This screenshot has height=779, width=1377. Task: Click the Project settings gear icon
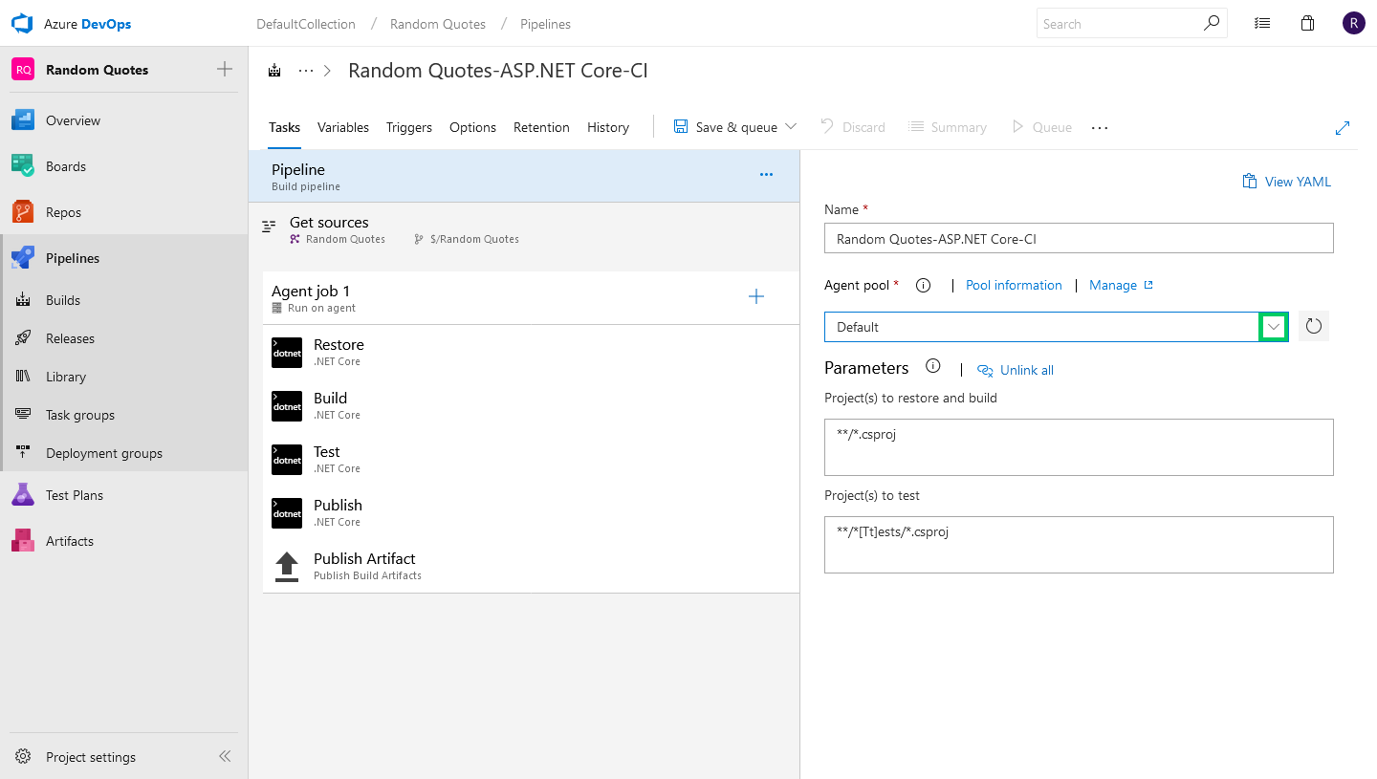(x=23, y=757)
